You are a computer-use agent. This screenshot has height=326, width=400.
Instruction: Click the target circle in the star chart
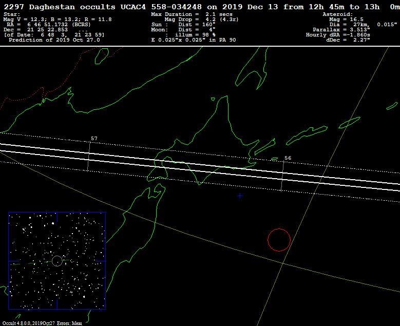pos(57,261)
